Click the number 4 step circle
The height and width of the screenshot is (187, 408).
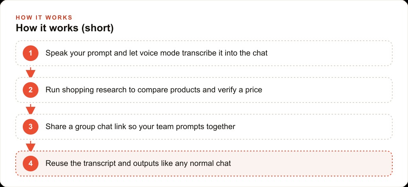pyautogui.click(x=31, y=164)
